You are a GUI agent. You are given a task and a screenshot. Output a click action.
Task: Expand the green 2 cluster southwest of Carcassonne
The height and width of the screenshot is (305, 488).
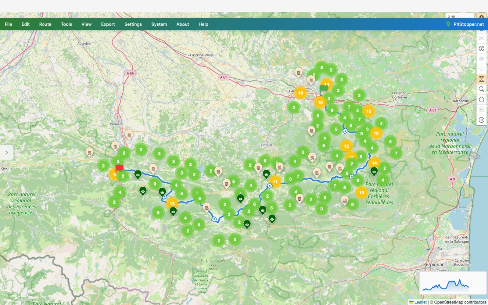(x=294, y=107)
